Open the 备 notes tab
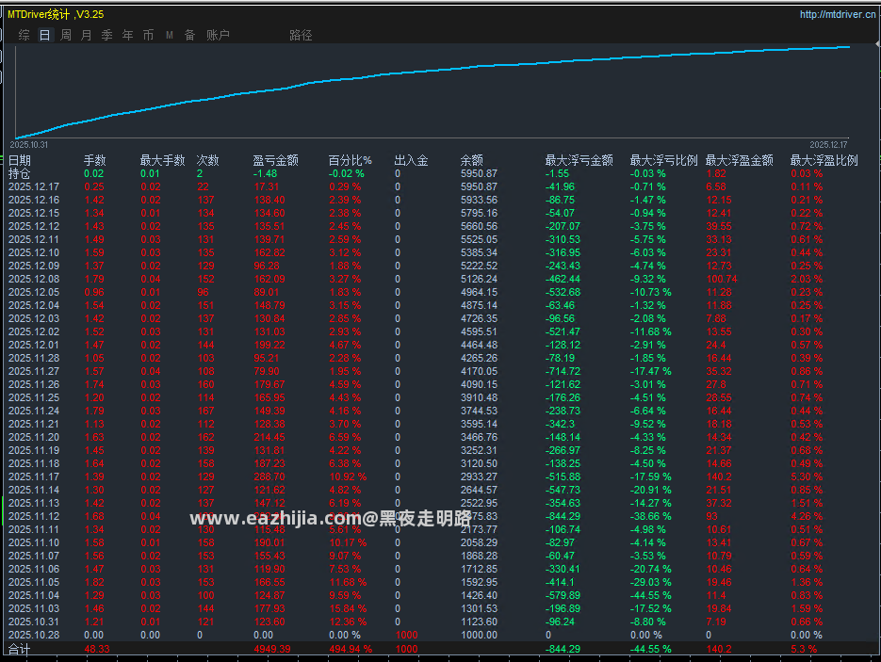 [190, 35]
